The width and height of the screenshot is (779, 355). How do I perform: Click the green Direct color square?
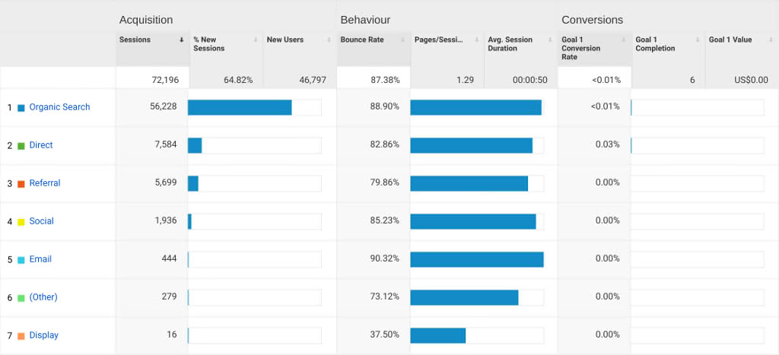point(21,146)
